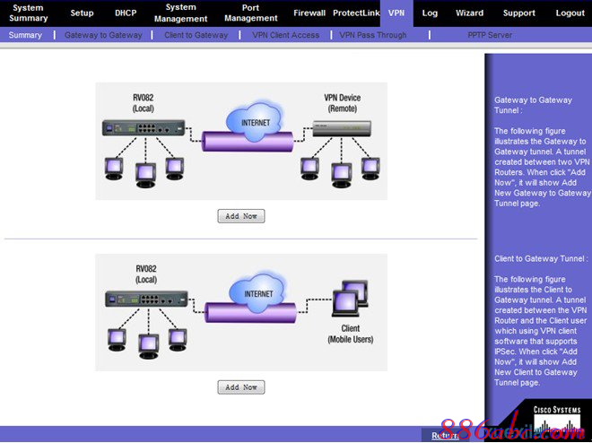Click the Client mobile users computer icon
592x443 pixels.
[x=350, y=298]
